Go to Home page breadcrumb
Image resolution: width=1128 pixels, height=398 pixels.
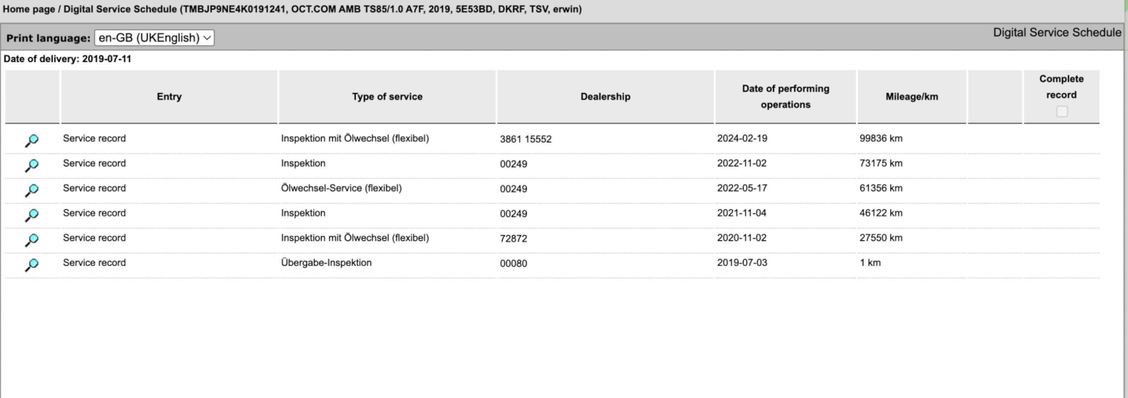[29, 9]
